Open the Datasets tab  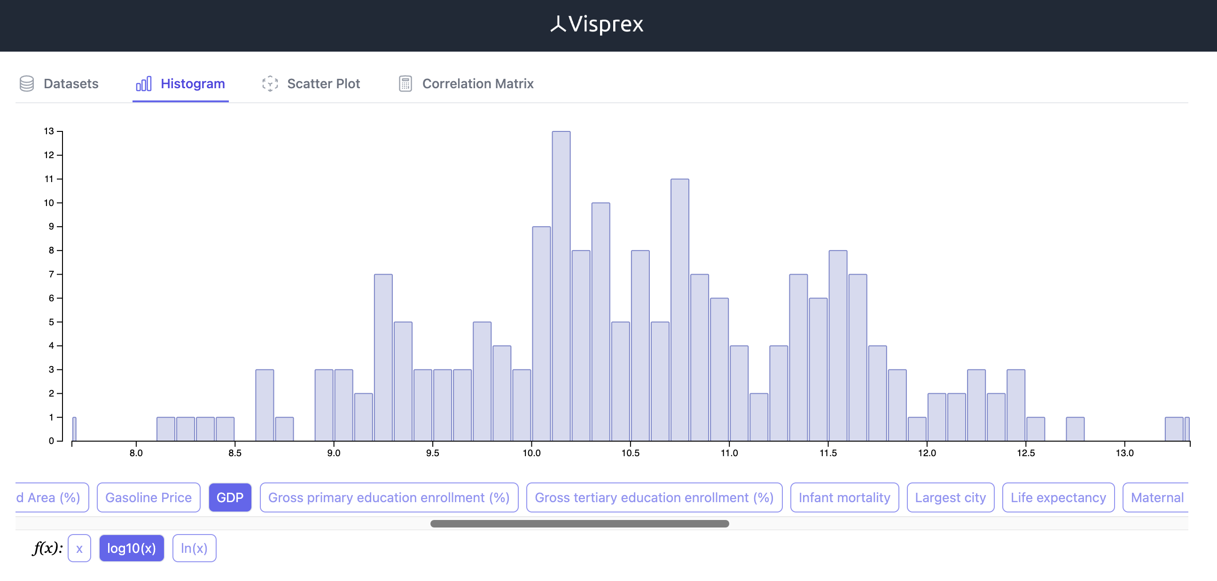[59, 84]
